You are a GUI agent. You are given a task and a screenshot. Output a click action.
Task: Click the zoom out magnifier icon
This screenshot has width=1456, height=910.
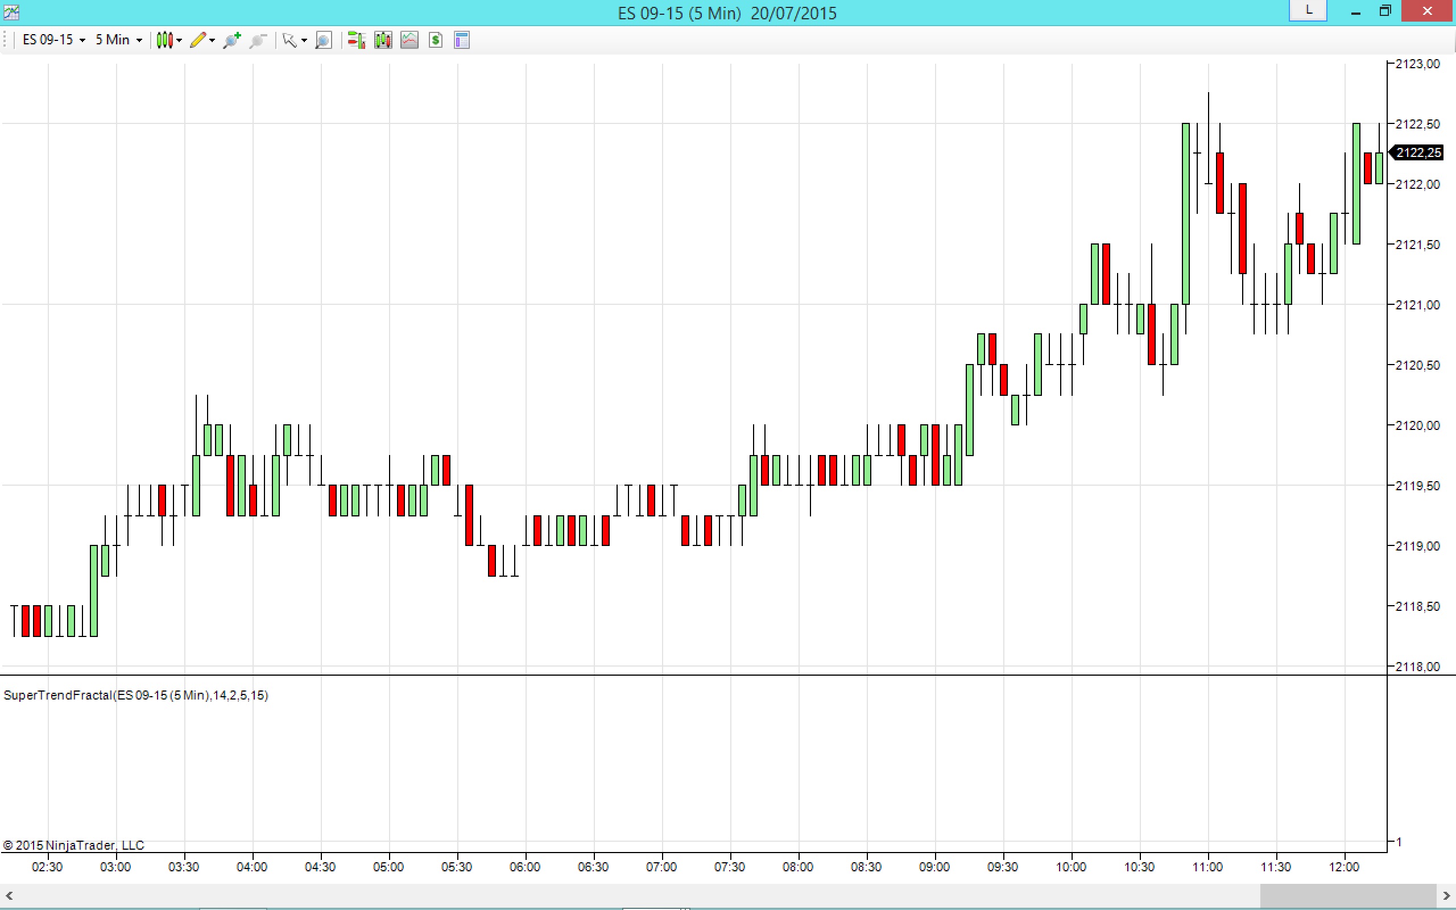point(258,40)
